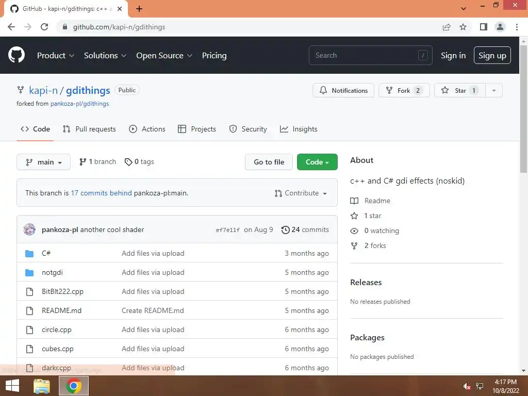Screen dimensions: 528x396
Task: Click in the GitHub search field
Action: (x=370, y=55)
